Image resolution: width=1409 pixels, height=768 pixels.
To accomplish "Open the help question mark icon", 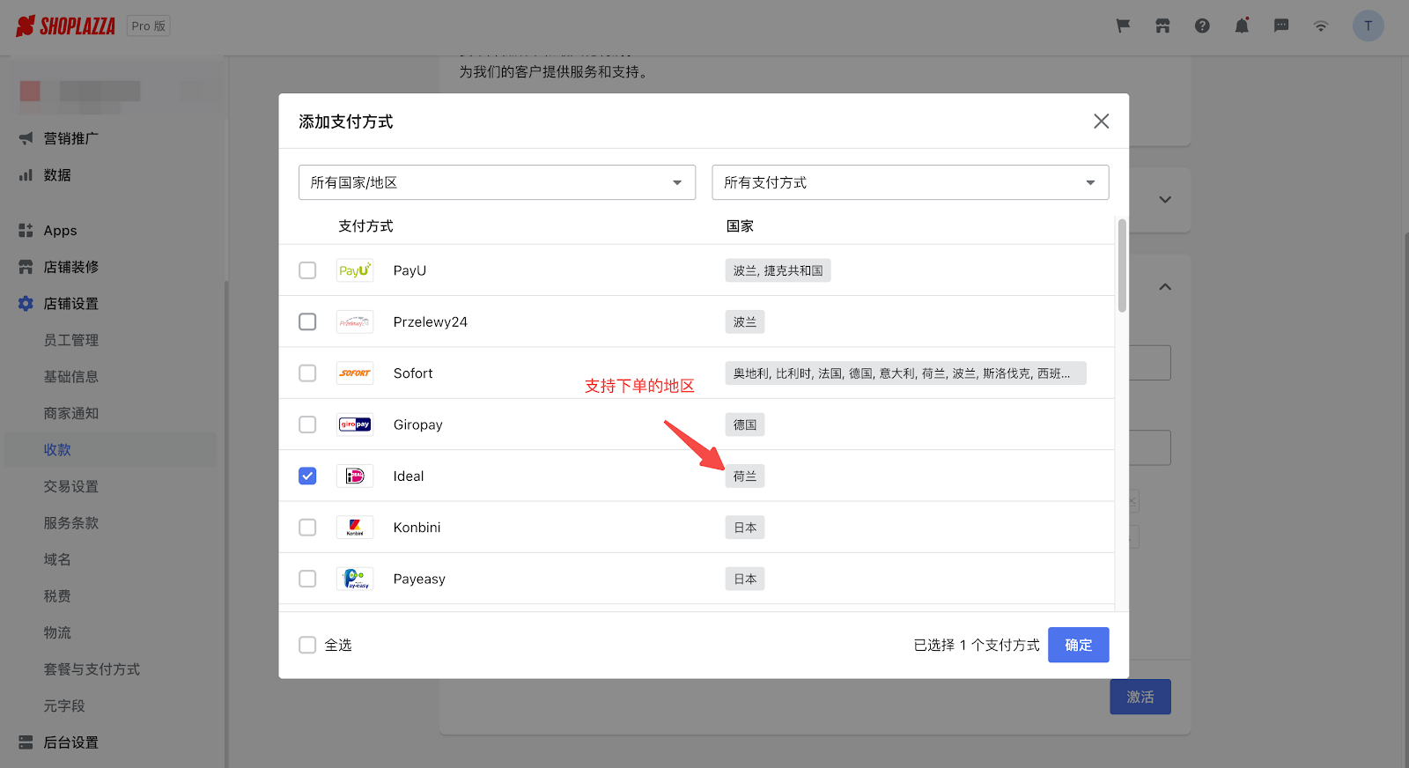I will pos(1202,26).
